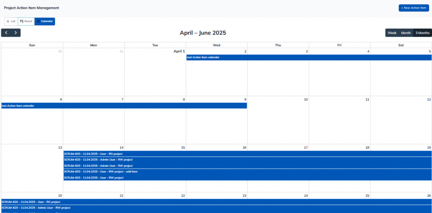Advance to next calendar period arrow
The image size is (432, 213).
pyautogui.click(x=16, y=33)
